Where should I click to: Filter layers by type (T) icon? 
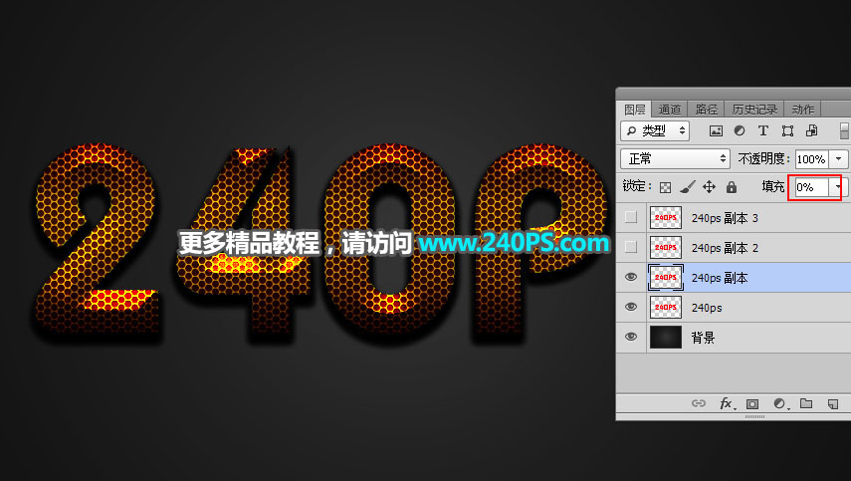click(763, 130)
